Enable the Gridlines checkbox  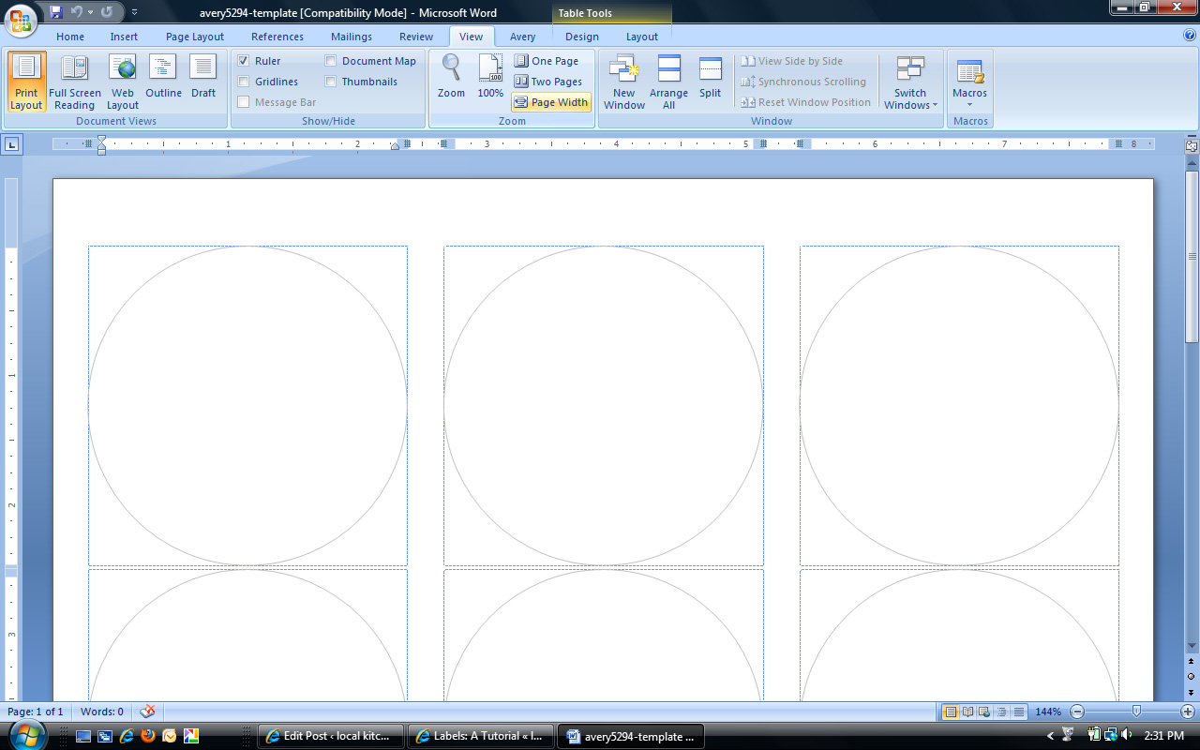pyautogui.click(x=244, y=82)
